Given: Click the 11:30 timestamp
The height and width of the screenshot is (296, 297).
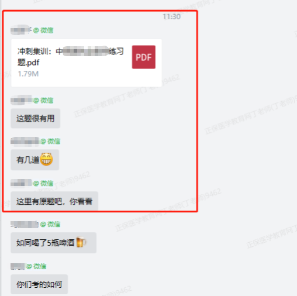Looking at the screenshot, I should [x=172, y=17].
